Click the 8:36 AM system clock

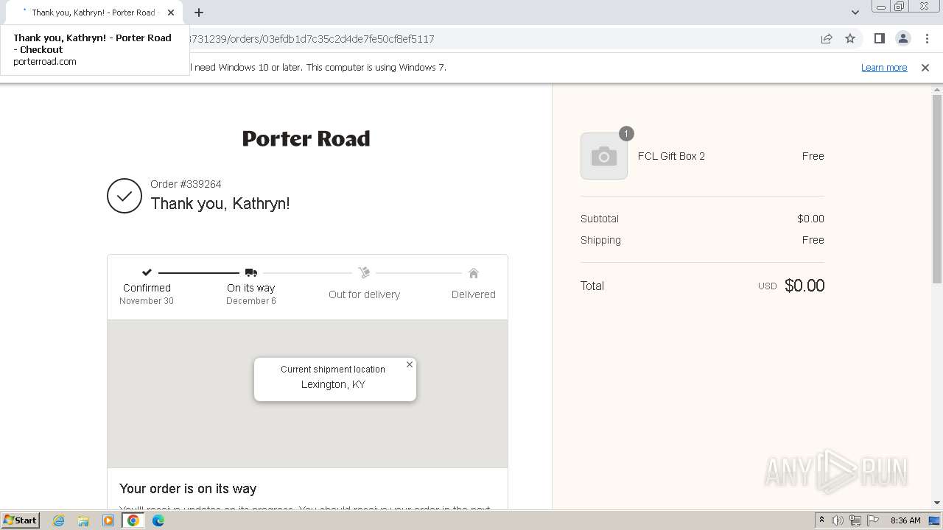(x=905, y=520)
